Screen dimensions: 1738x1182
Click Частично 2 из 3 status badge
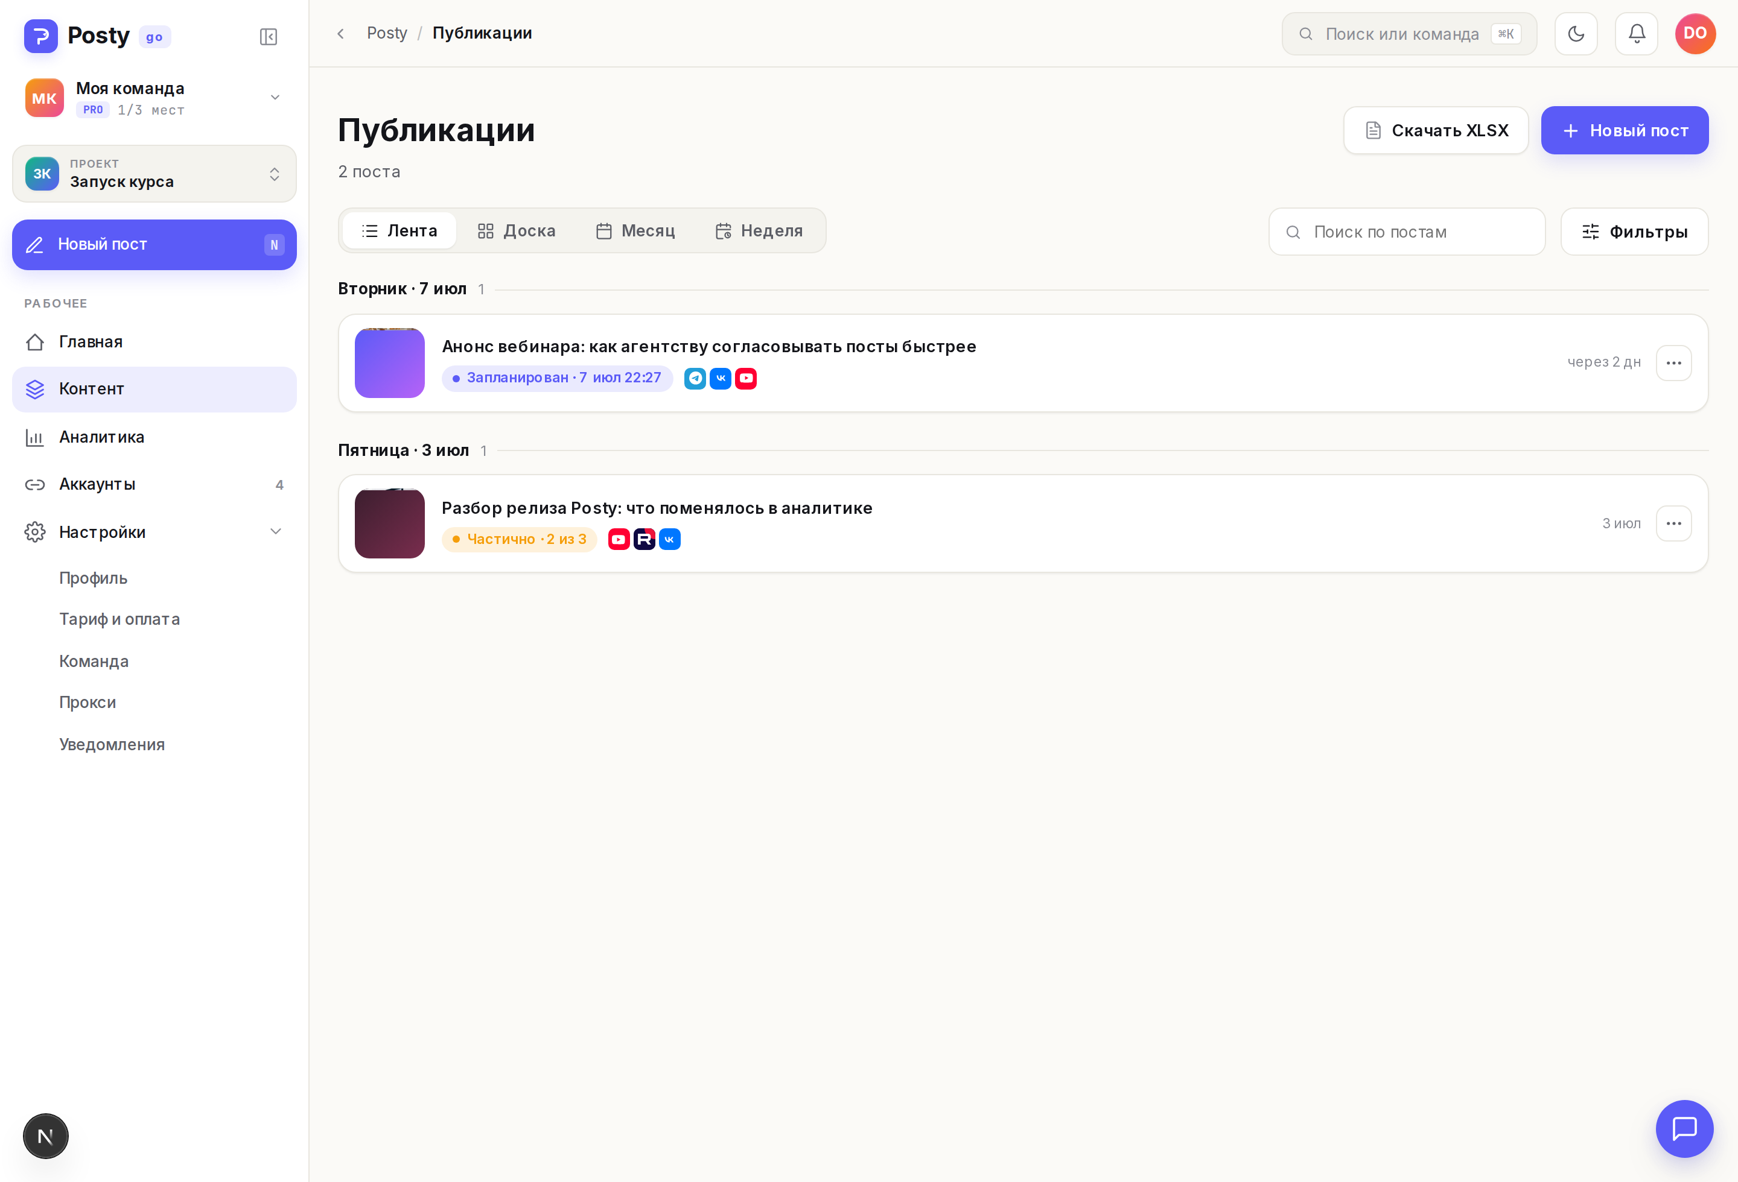519,539
